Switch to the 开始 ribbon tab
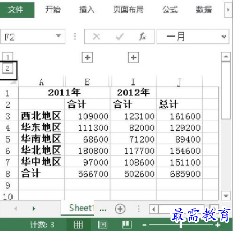 [53, 9]
